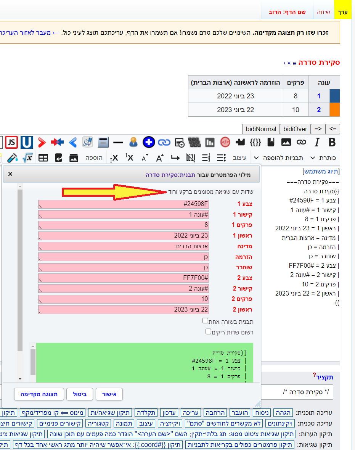The width and height of the screenshot is (355, 450).
Task: Click the form-with-arrow icon in toolbar
Action: click(x=179, y=142)
